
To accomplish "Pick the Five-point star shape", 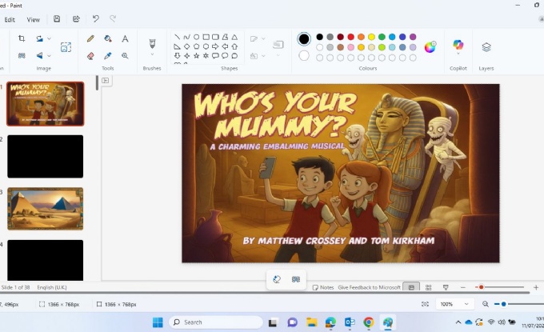I will tap(196, 56).
